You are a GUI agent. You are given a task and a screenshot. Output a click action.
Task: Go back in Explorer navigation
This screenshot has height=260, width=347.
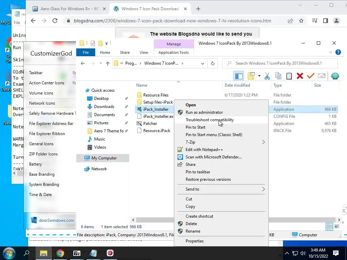83,63
